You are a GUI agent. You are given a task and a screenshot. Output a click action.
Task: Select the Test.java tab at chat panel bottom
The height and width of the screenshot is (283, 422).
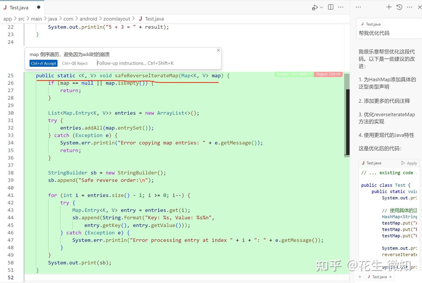coord(379,277)
